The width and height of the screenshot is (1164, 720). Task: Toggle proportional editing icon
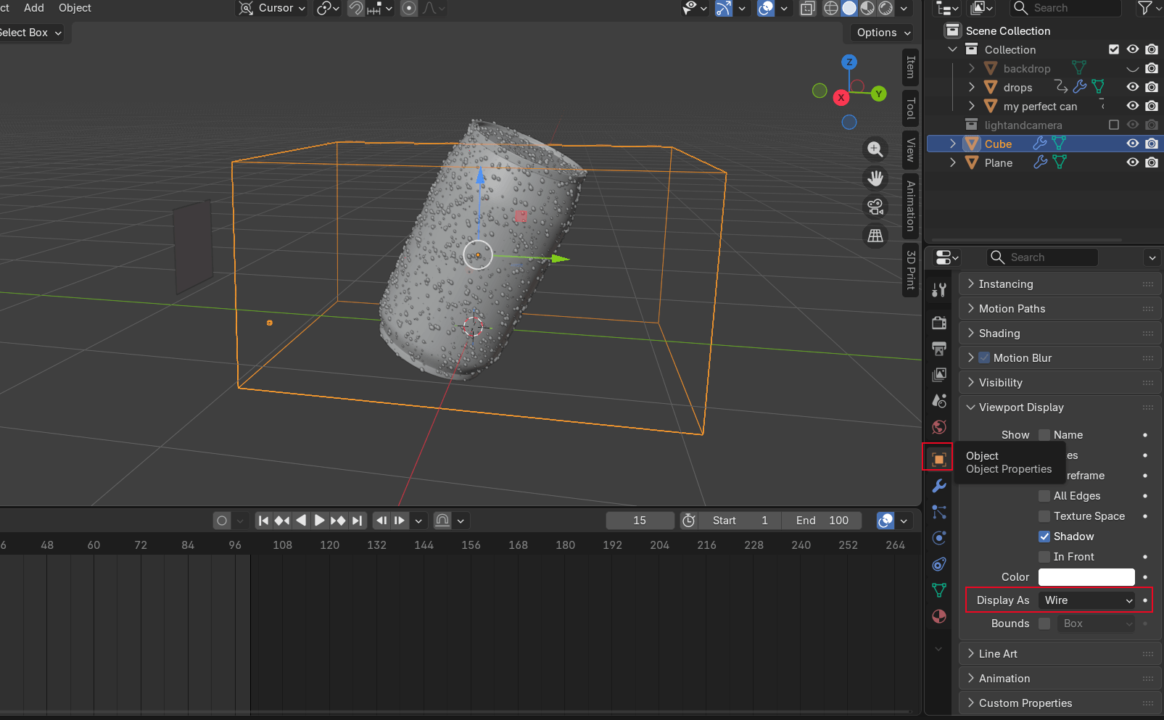point(409,8)
